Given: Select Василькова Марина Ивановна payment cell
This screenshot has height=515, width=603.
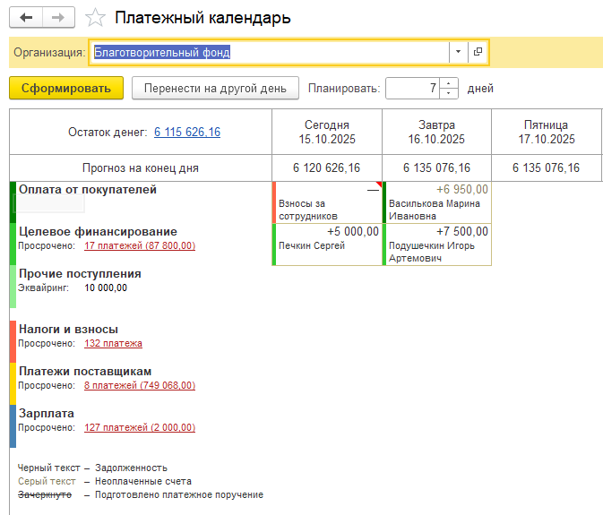Looking at the screenshot, I should pyautogui.click(x=437, y=202).
